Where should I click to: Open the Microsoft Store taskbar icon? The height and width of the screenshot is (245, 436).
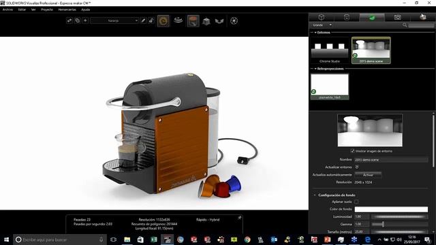click(x=140, y=240)
